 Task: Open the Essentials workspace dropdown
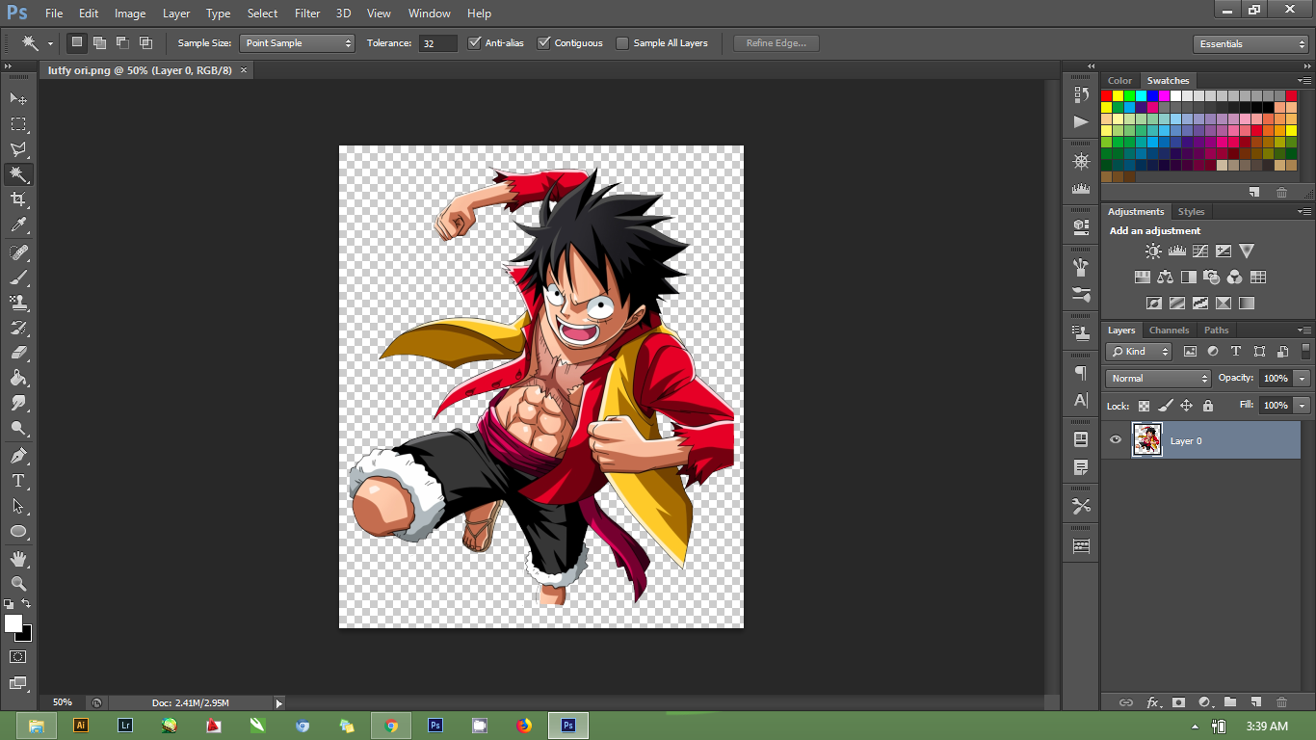pos(1250,44)
